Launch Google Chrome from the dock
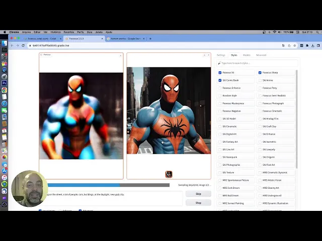The height and width of the screenshot is (241, 322). (x=5, y=90)
